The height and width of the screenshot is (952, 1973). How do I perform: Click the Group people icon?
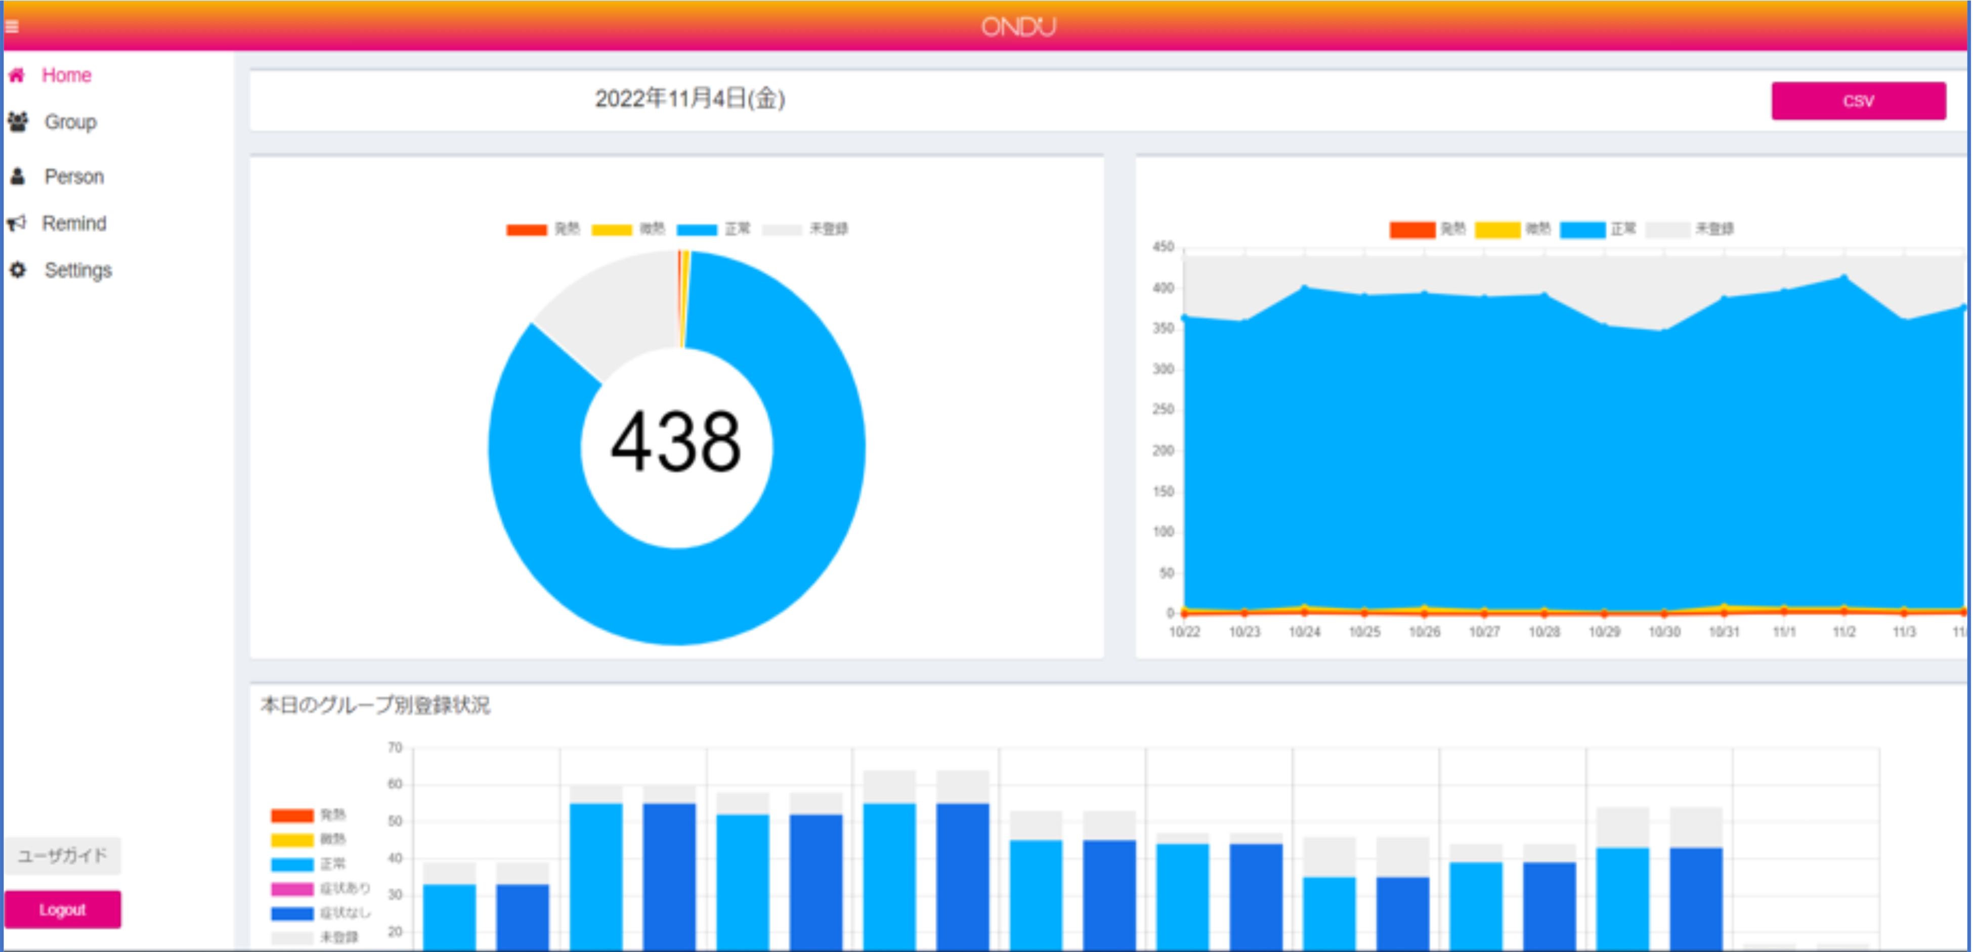click(x=18, y=122)
